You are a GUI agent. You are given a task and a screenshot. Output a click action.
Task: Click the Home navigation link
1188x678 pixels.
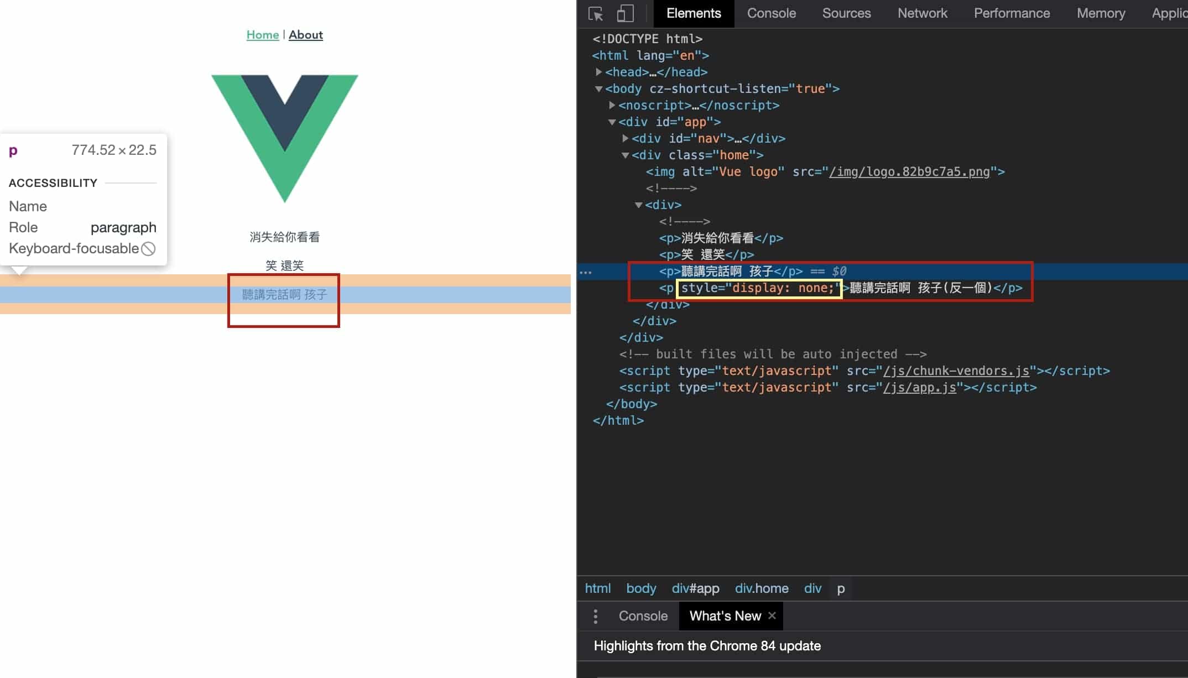coord(262,35)
